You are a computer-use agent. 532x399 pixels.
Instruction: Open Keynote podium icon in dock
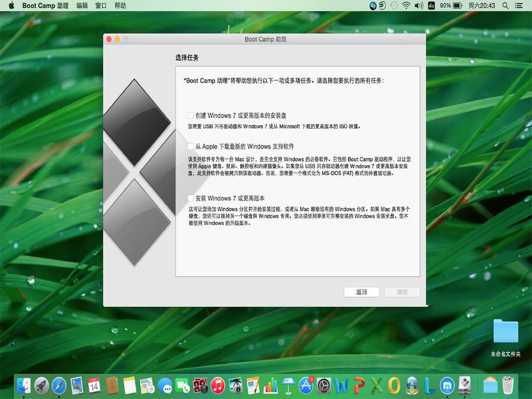tap(288, 385)
